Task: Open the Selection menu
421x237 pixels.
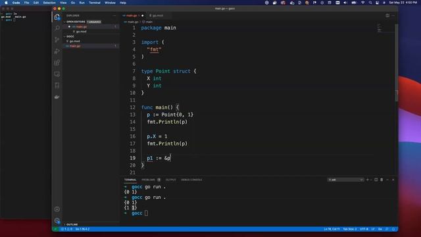Action: (x=49, y=3)
